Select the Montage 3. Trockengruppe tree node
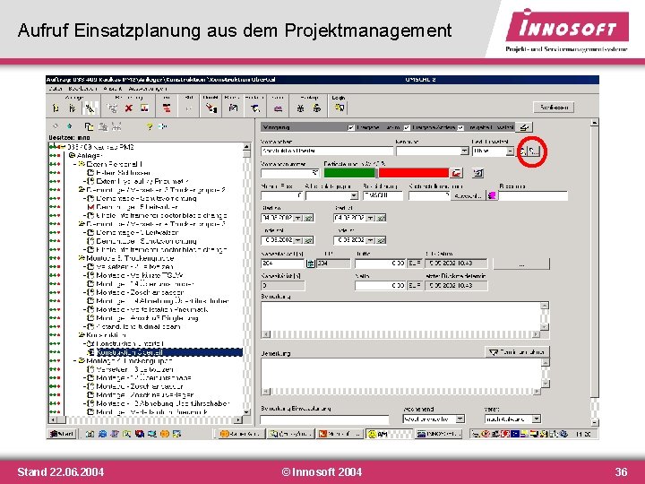Image resolution: width=645 pixels, height=484 pixels. [x=130, y=258]
